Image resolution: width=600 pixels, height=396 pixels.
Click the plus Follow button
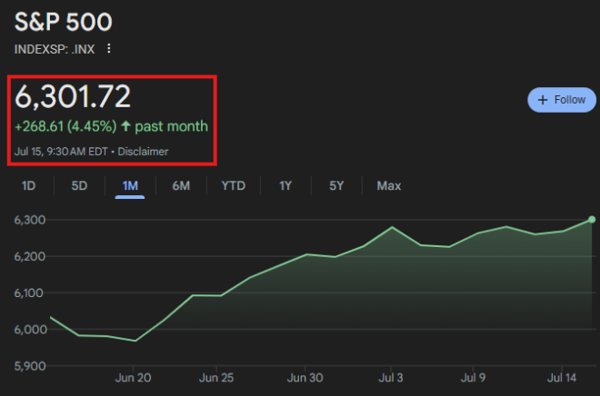[x=561, y=100]
